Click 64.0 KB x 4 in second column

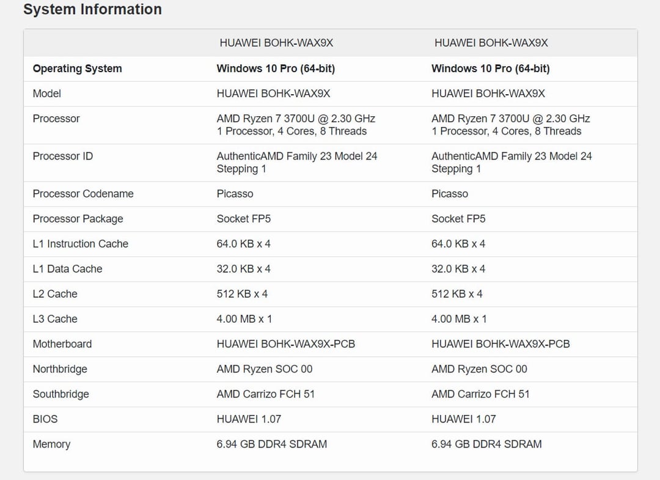pos(458,244)
